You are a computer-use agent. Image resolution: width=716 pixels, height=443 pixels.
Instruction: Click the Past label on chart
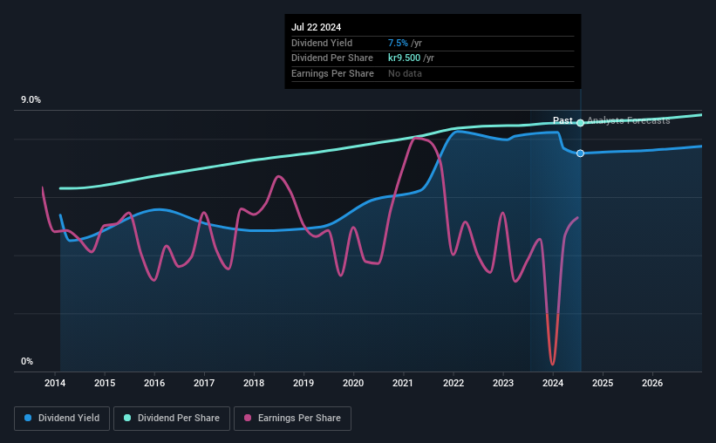[563, 120]
